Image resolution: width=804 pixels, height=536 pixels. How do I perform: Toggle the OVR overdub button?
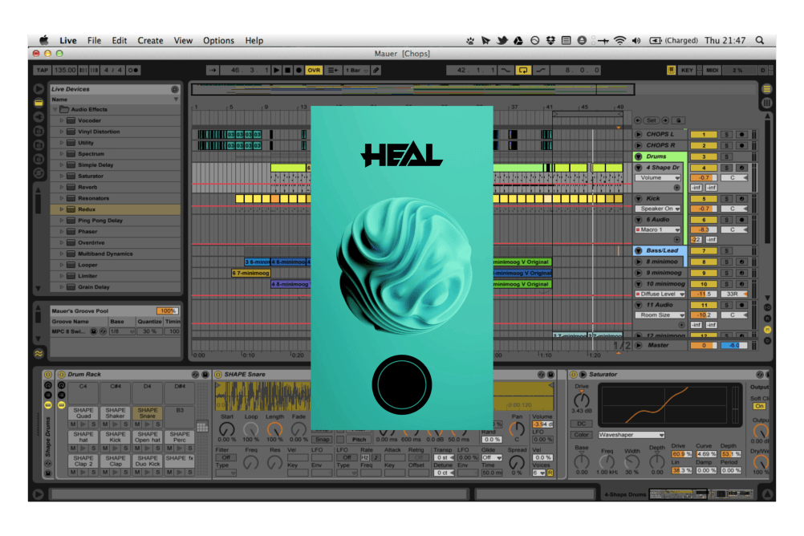click(x=314, y=71)
